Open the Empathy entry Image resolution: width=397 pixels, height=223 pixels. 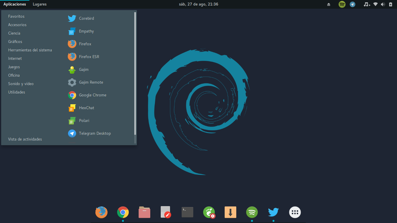pos(86,31)
